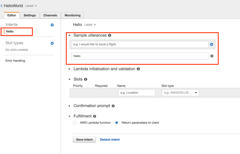Image resolution: width=240 pixels, height=154 pixels.
Task: Open the Slot type dropdown
Action: coord(180,92)
